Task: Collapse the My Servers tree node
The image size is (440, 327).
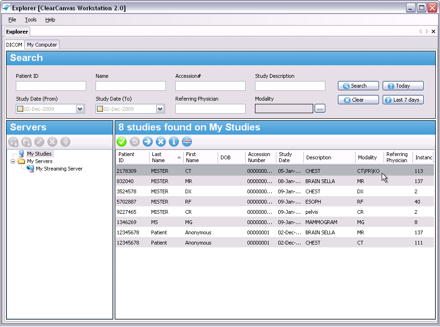Action: tap(13, 161)
